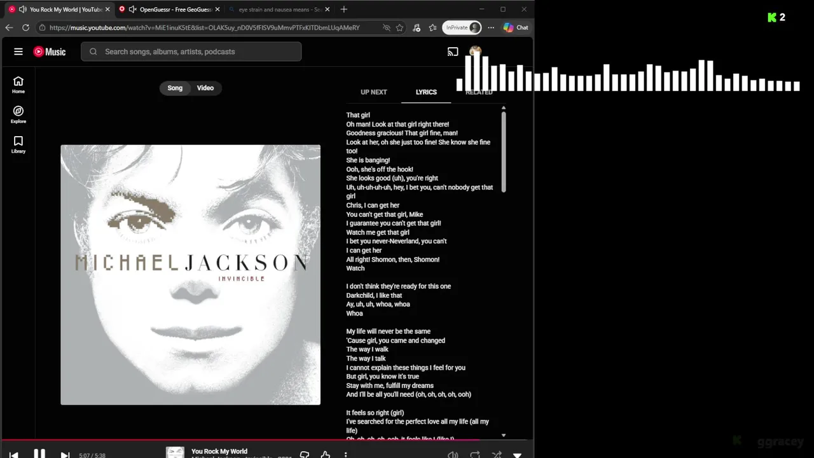Viewport: 814px width, 458px height.
Task: Click the browser back arrow
Action: [9, 27]
